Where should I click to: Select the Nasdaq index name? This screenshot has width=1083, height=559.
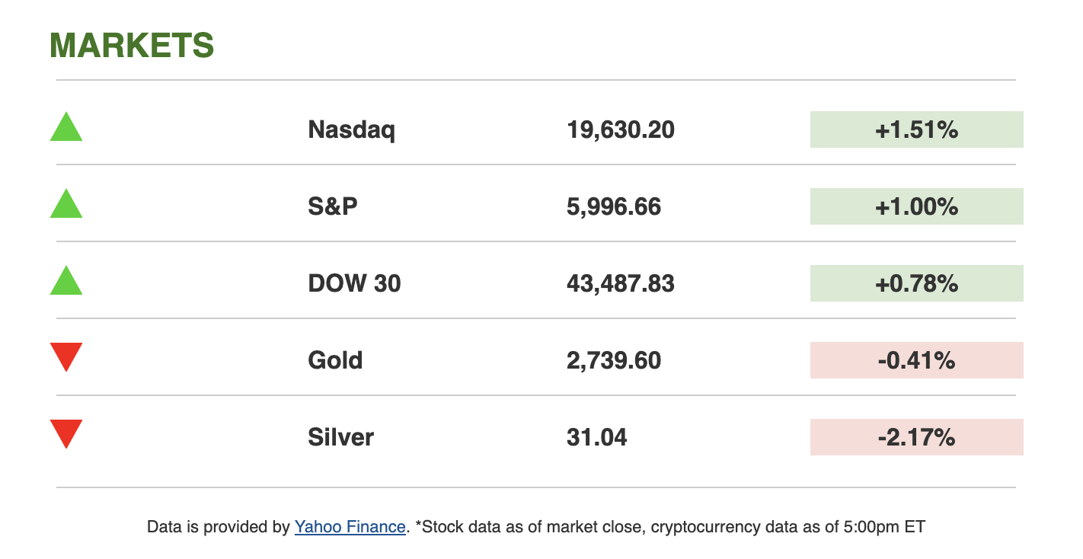tap(351, 130)
